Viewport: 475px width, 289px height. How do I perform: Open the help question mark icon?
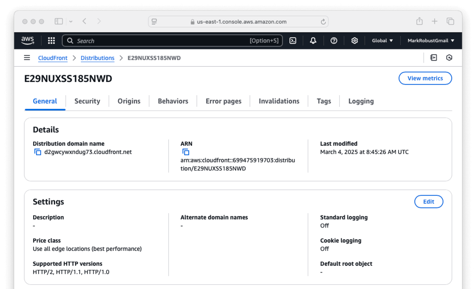[334, 41]
